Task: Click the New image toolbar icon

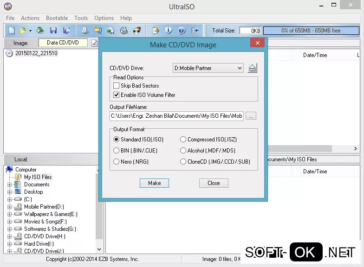Action: [12, 31]
